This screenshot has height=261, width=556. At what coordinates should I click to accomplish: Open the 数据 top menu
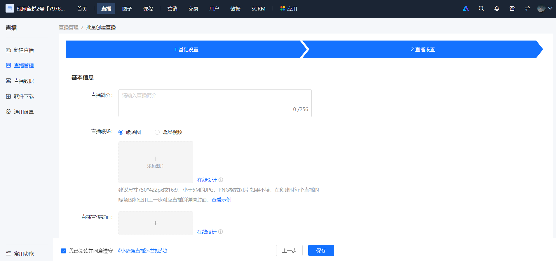point(235,9)
